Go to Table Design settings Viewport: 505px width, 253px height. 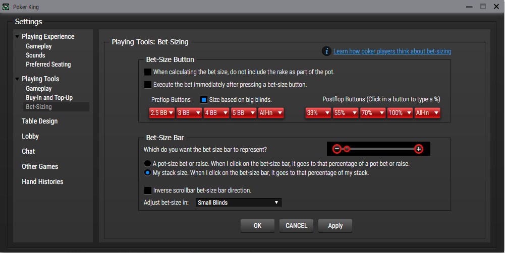pos(39,121)
